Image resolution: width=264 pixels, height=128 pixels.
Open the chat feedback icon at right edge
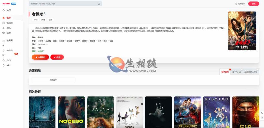click(262, 118)
